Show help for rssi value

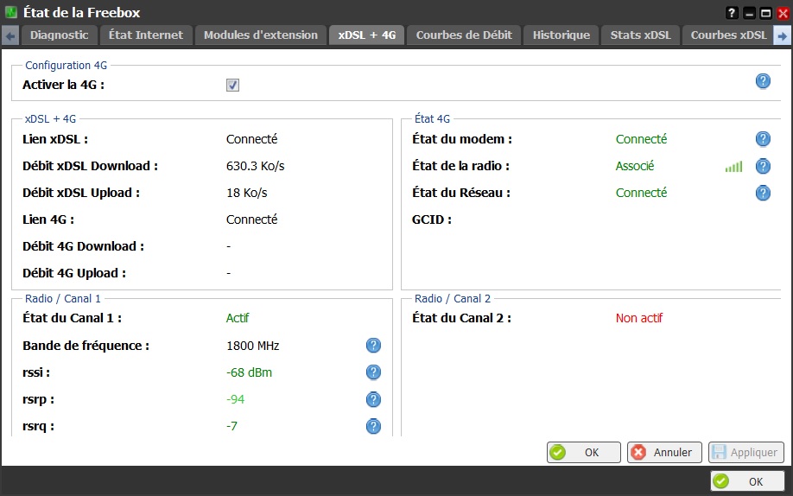(373, 372)
